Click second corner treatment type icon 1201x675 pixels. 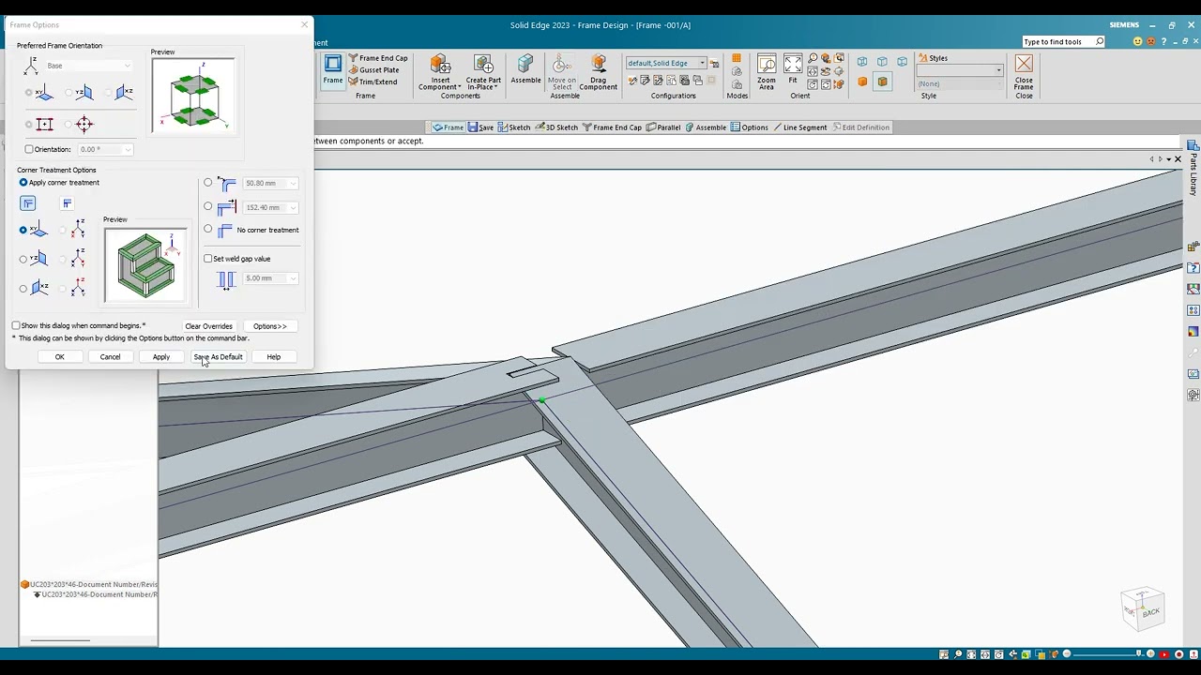tap(67, 203)
